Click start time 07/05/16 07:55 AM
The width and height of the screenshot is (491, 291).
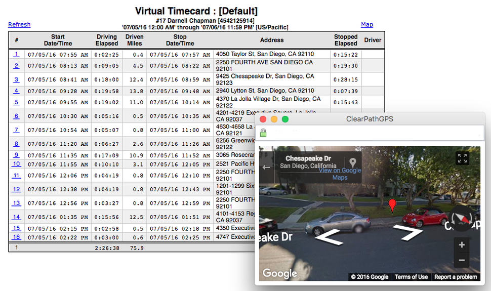pos(58,55)
